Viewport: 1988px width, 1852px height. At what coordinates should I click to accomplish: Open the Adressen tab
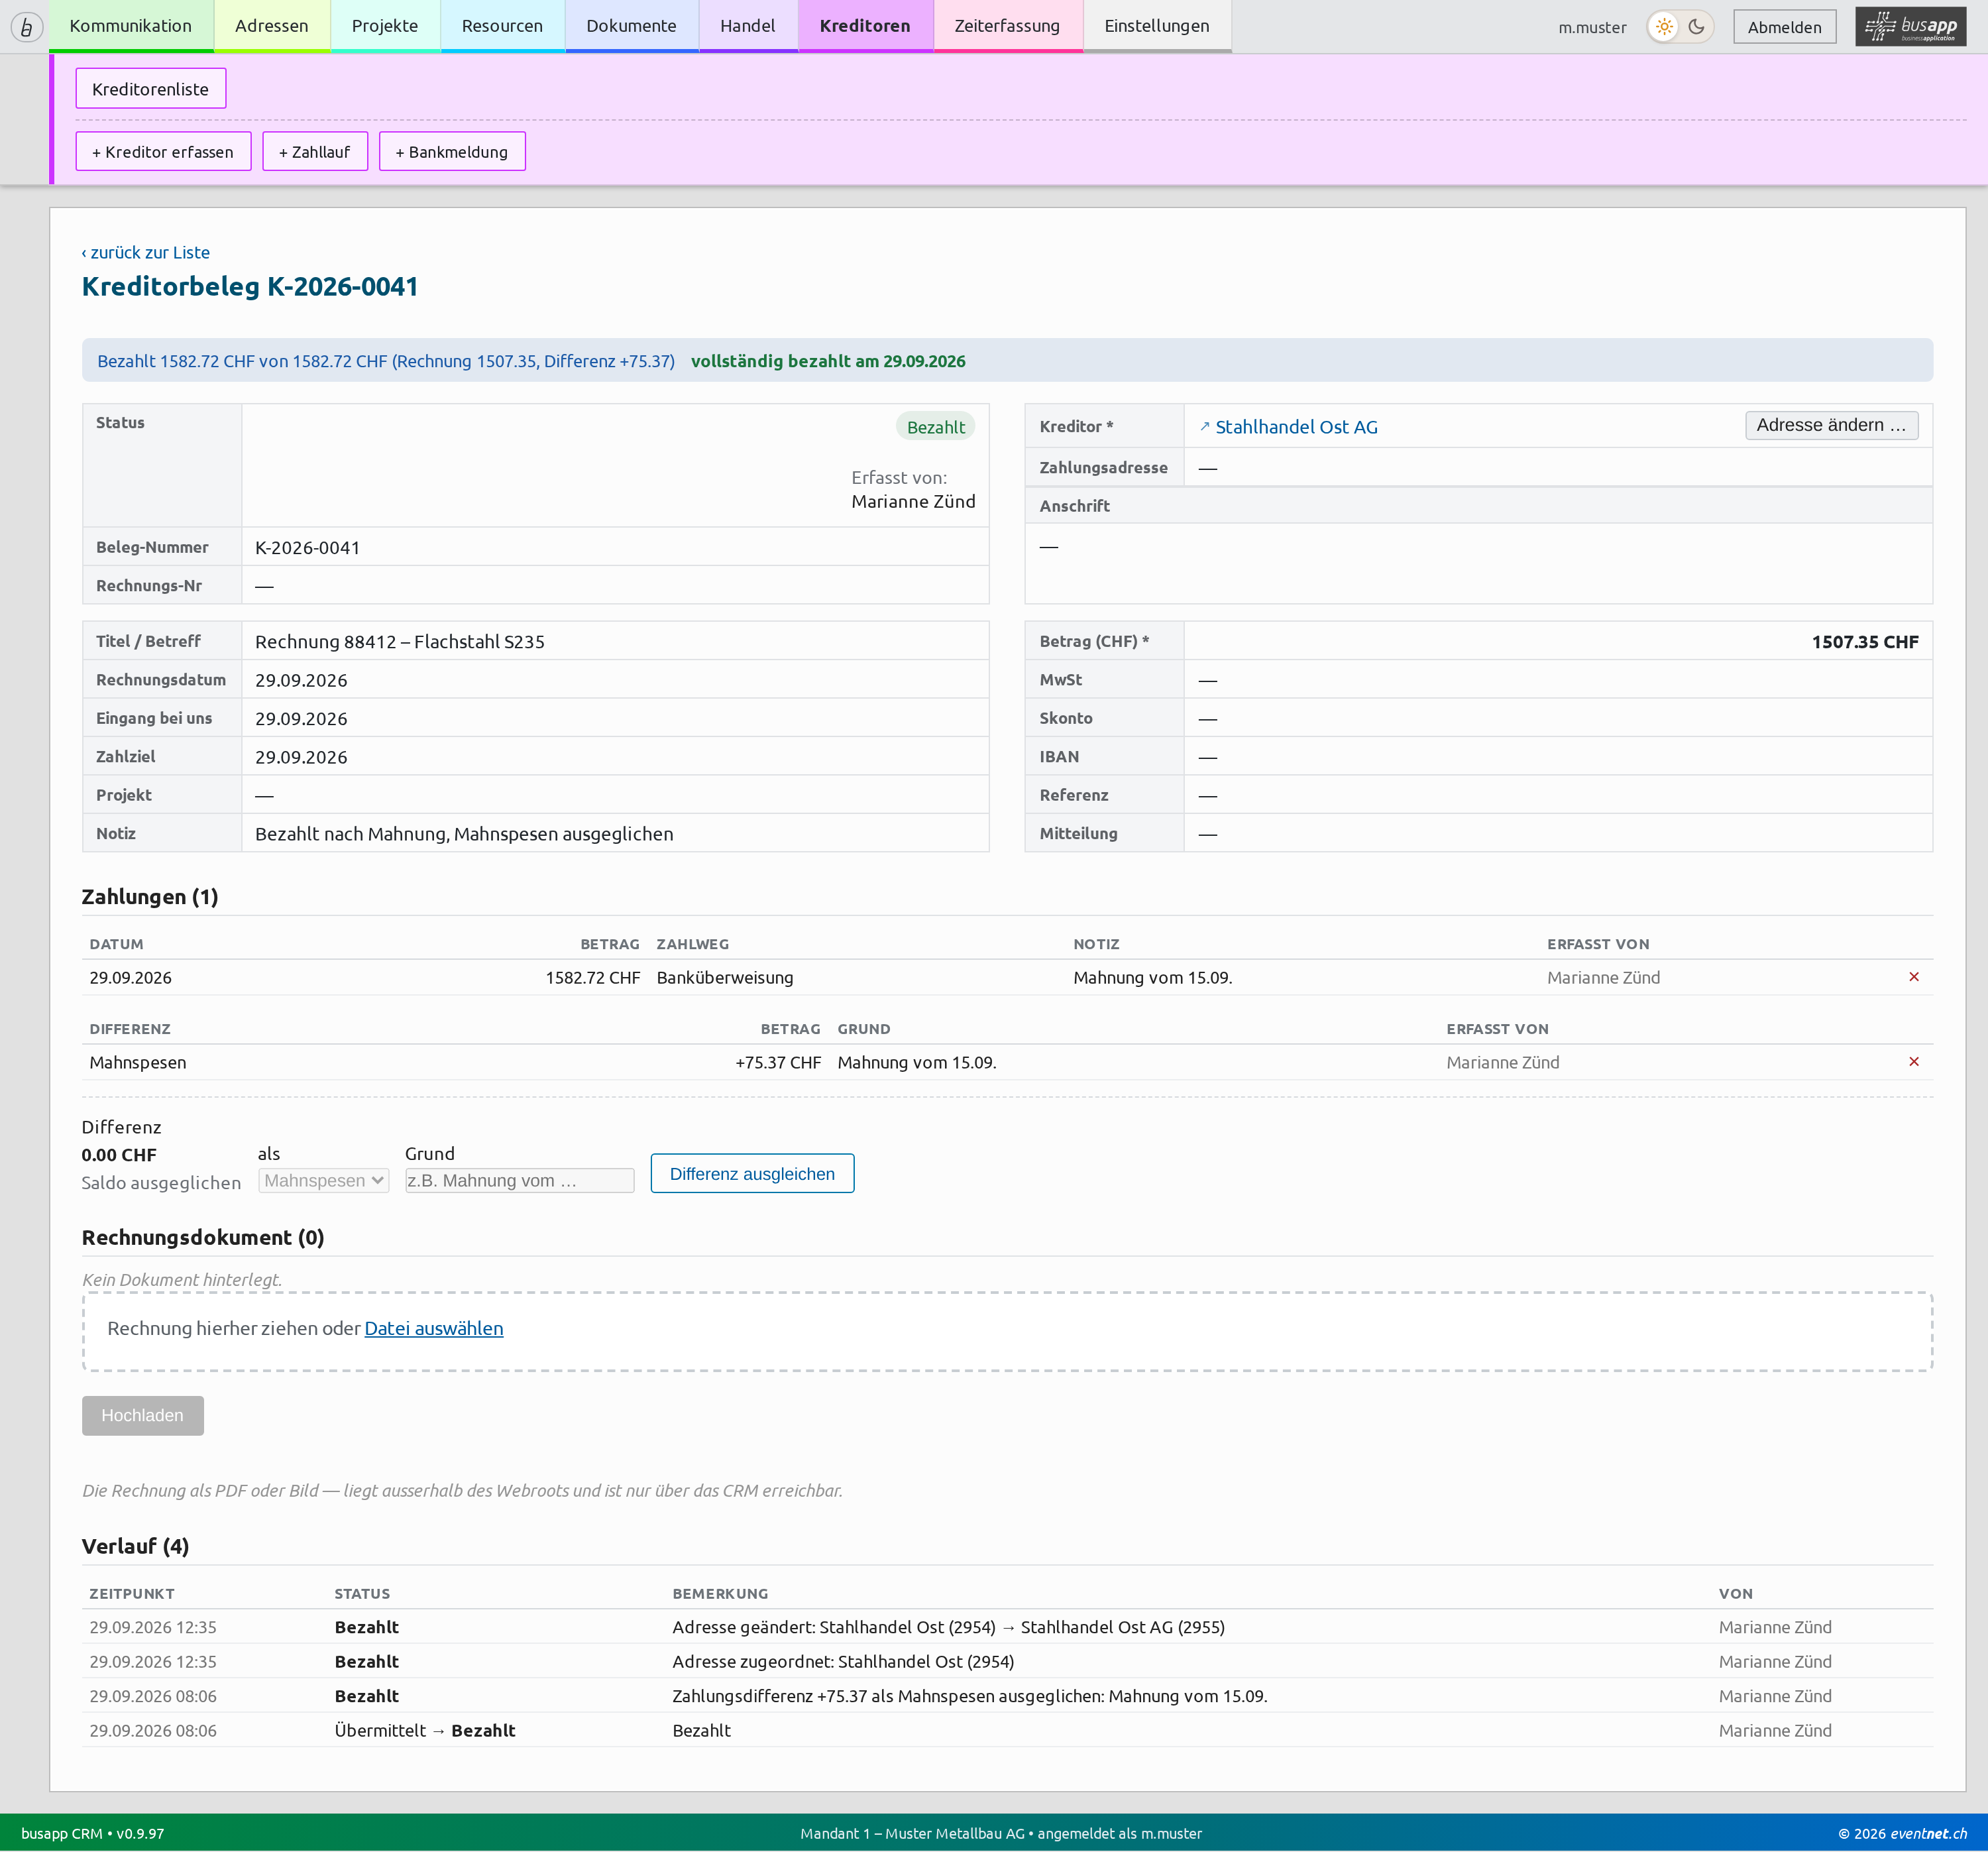click(272, 26)
